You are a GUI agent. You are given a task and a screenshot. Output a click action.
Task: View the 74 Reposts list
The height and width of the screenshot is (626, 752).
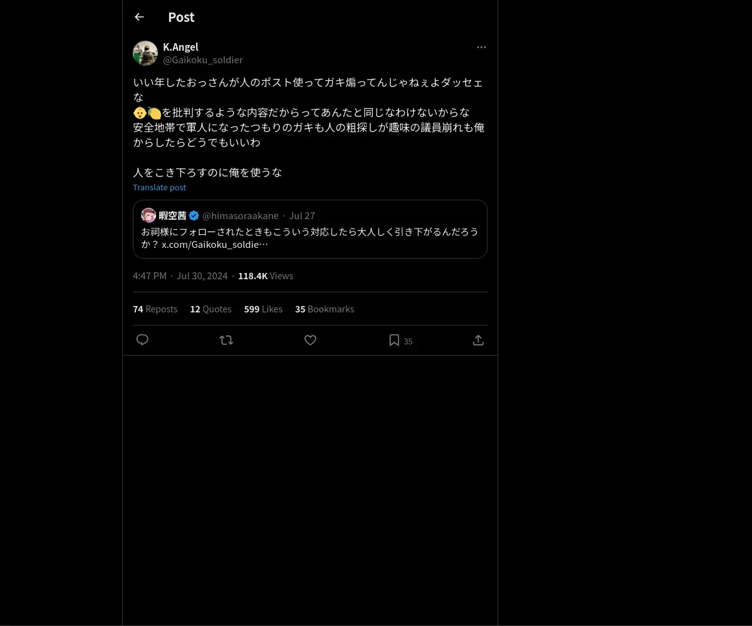point(155,309)
